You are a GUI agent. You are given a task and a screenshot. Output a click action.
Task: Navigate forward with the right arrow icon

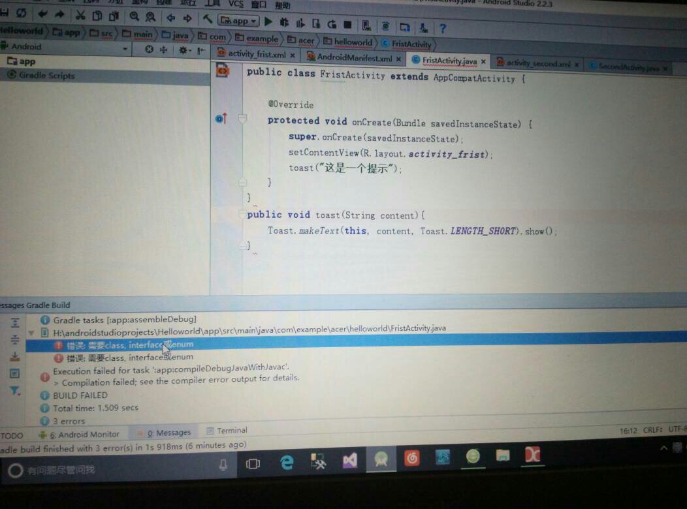[187, 18]
